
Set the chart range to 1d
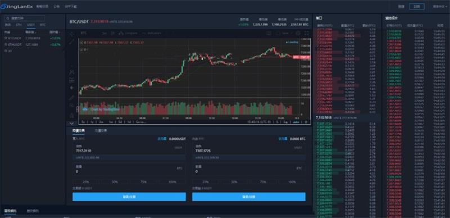click(129, 122)
